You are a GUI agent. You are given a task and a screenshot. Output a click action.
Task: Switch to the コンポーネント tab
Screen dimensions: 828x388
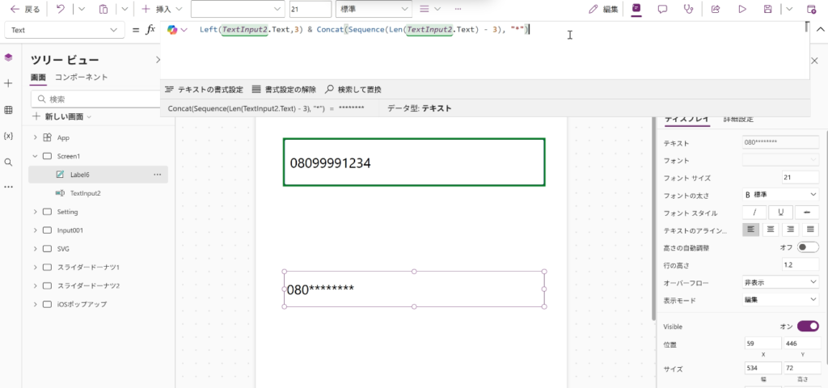[81, 78]
